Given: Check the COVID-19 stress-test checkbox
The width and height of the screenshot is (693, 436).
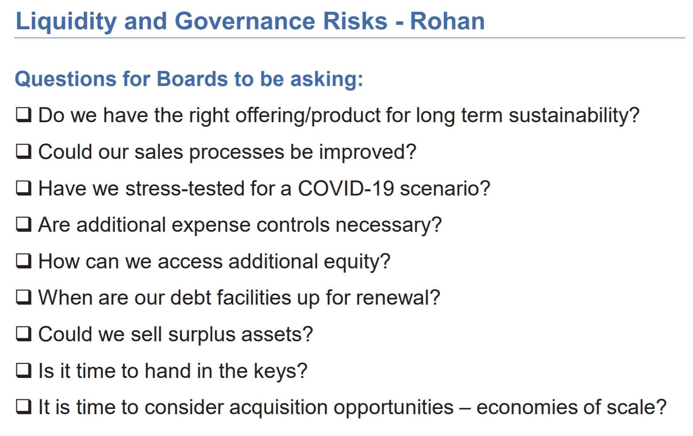Looking at the screenshot, I should tap(23, 188).
